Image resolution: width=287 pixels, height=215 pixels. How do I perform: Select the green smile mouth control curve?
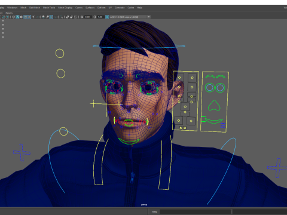click(x=214, y=121)
